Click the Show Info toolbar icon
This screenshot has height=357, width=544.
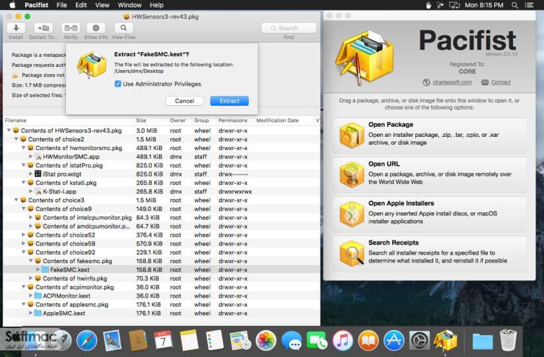96,28
